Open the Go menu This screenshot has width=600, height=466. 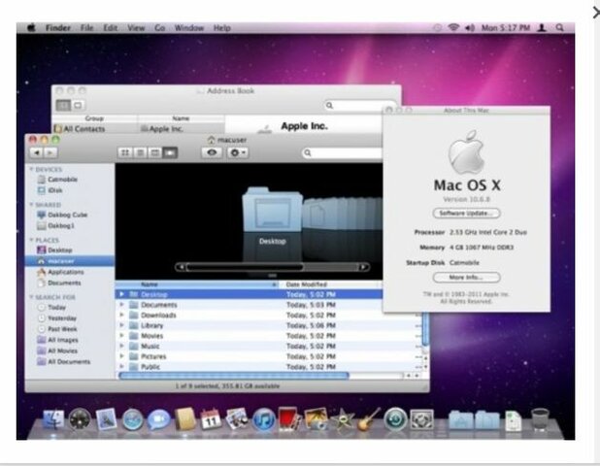tap(160, 27)
